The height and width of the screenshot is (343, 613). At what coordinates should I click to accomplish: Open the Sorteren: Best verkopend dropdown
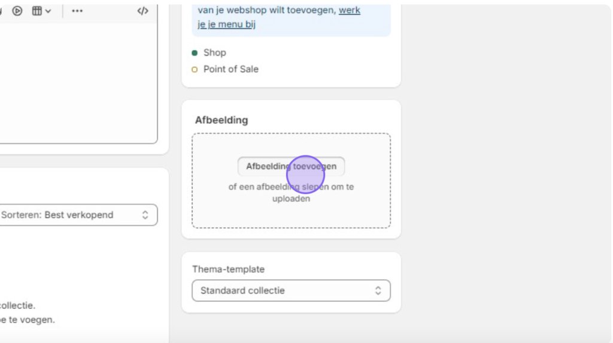pyautogui.click(x=78, y=215)
